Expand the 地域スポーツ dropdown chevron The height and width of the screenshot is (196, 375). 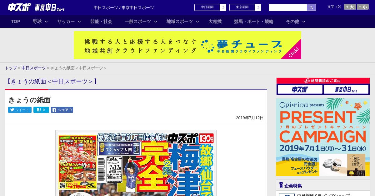click(x=197, y=21)
